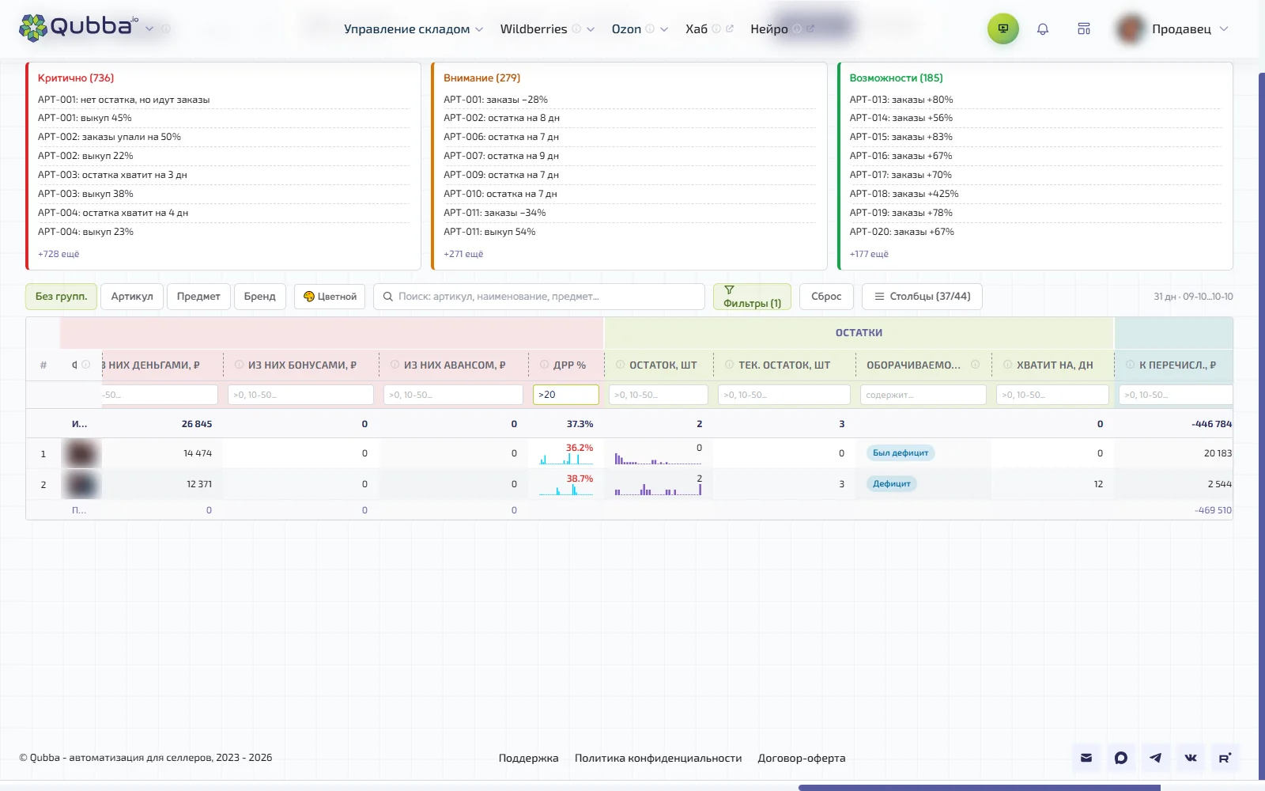Open the Нейро menu item

coord(768,29)
